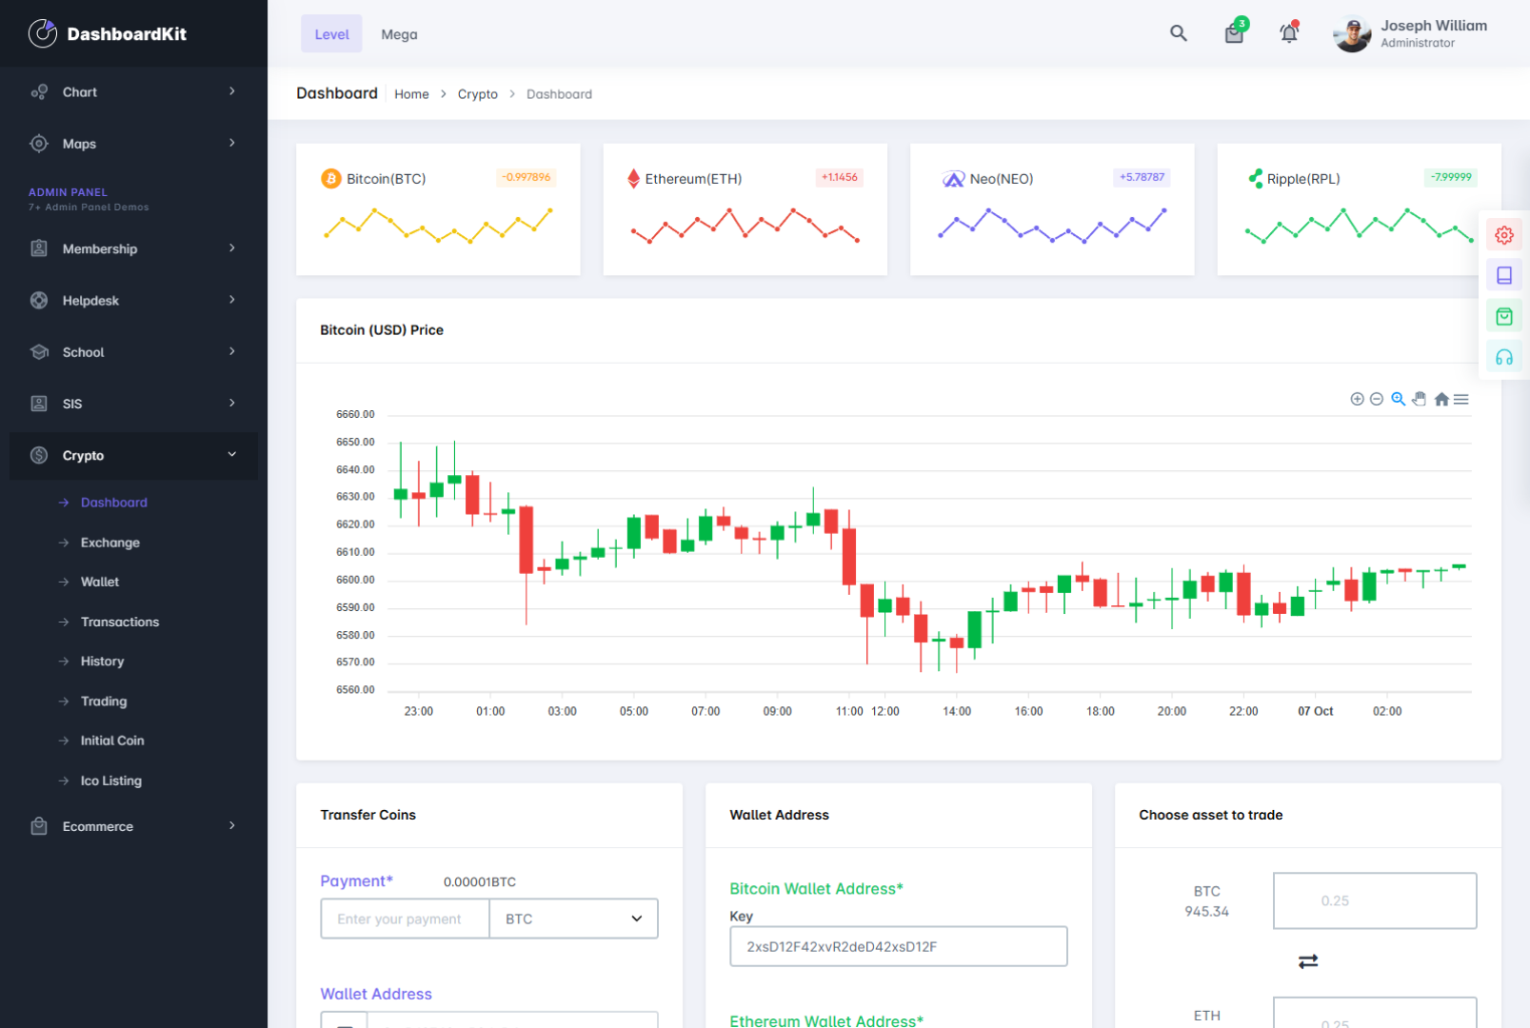Click the headphones support side icon
The width and height of the screenshot is (1530, 1028).
(x=1504, y=358)
